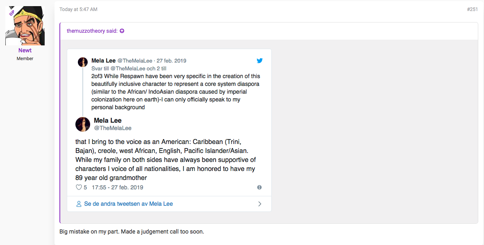Click Newt's avatar image
Screen dimensions: 484x245
coord(25,26)
